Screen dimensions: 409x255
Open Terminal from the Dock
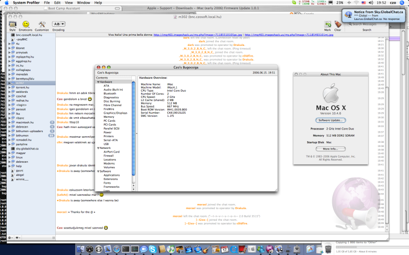pos(126,249)
